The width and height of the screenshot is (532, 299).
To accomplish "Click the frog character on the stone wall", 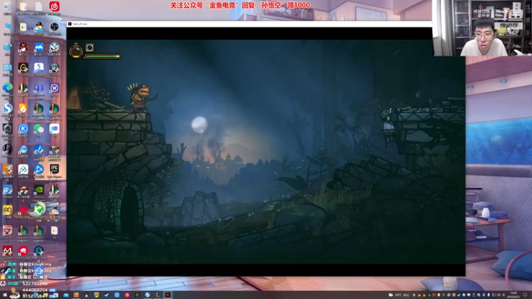I will [142, 96].
